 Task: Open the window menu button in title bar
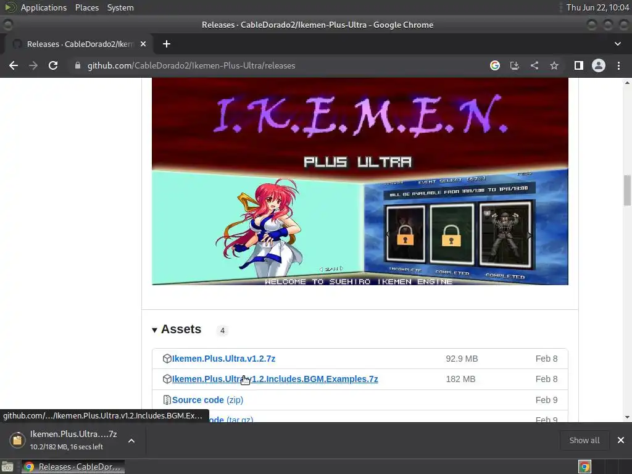click(7, 25)
